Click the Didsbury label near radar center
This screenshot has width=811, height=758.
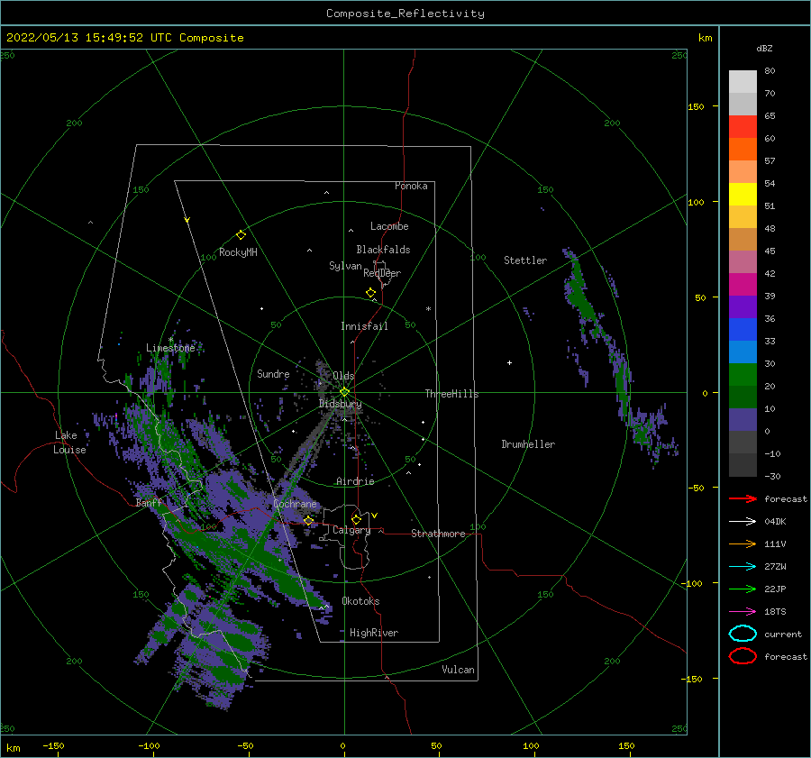[x=340, y=404]
